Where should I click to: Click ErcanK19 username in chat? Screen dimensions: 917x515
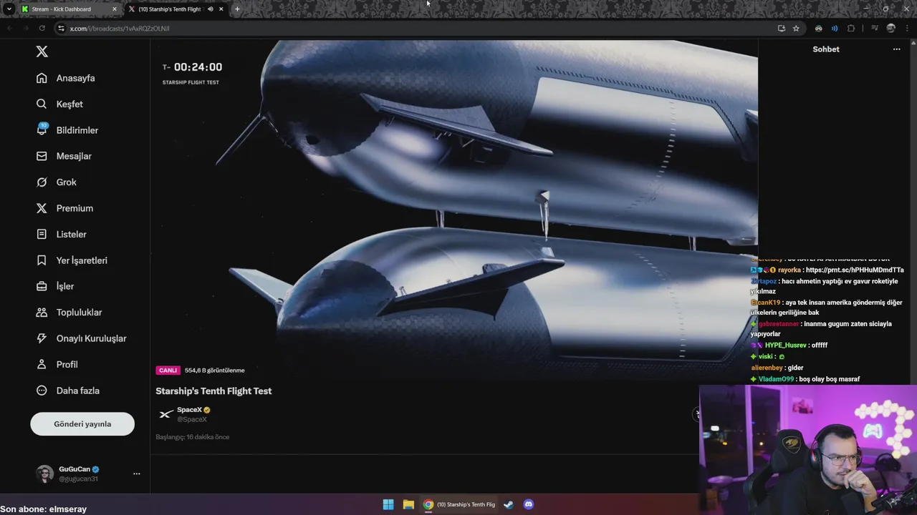click(x=765, y=303)
